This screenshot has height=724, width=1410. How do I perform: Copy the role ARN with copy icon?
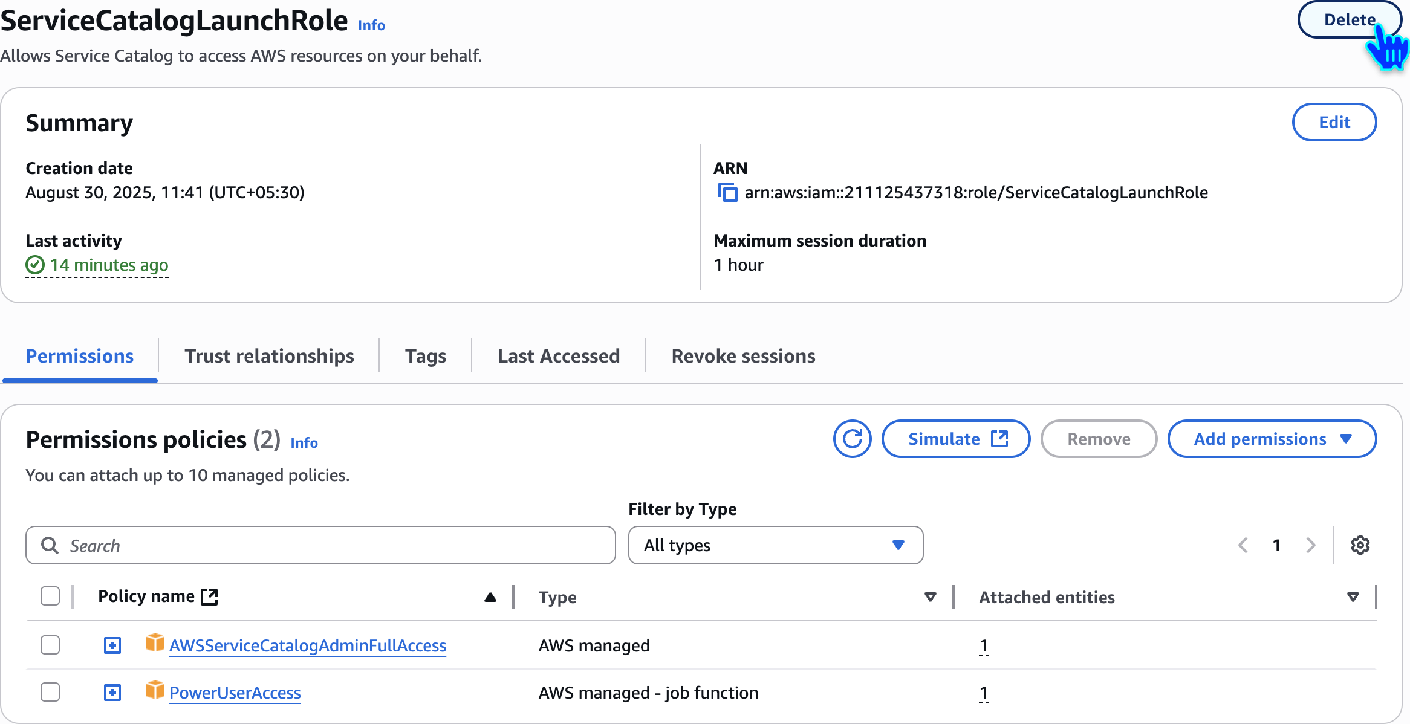(727, 193)
